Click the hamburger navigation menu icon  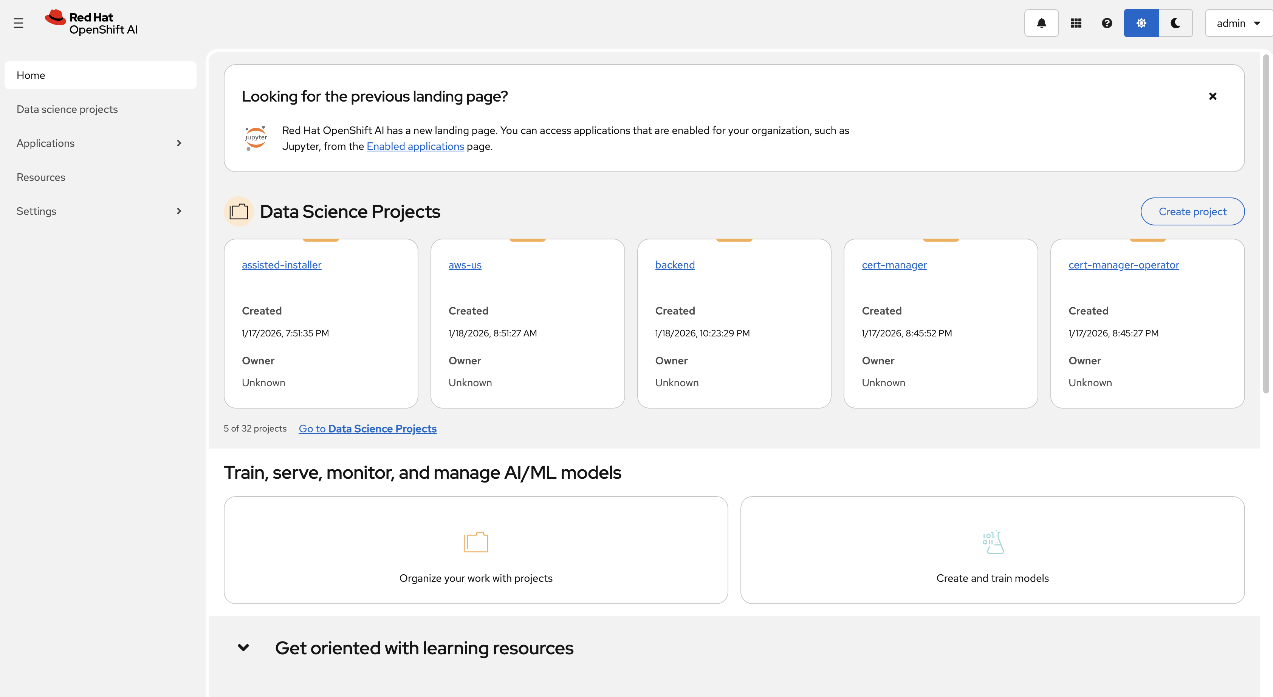pyautogui.click(x=18, y=23)
